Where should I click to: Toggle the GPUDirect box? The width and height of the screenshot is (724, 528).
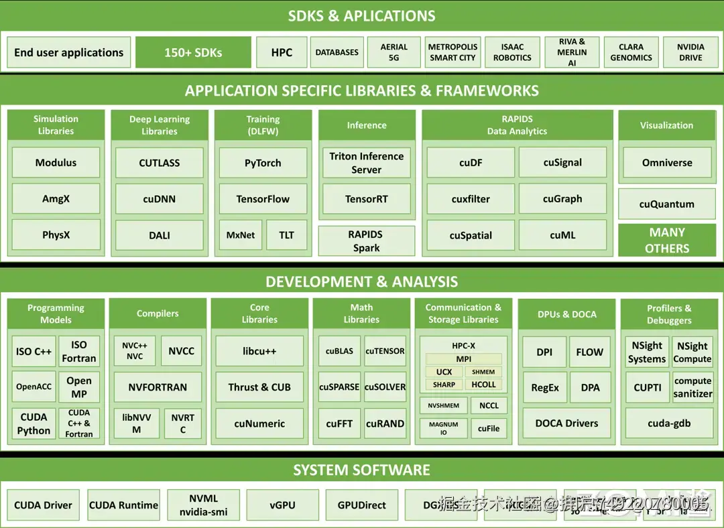(x=361, y=505)
